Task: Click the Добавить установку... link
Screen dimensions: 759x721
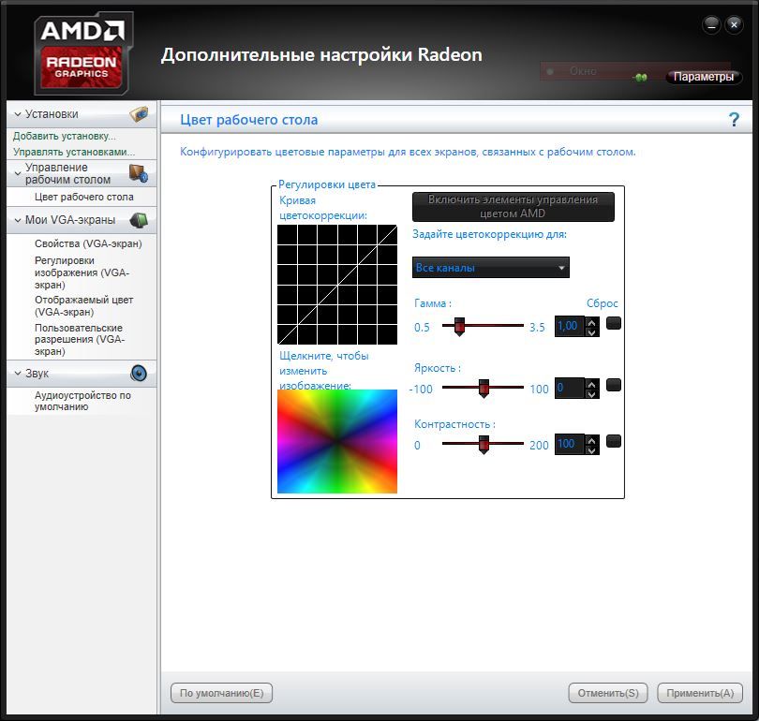Action: [65, 137]
